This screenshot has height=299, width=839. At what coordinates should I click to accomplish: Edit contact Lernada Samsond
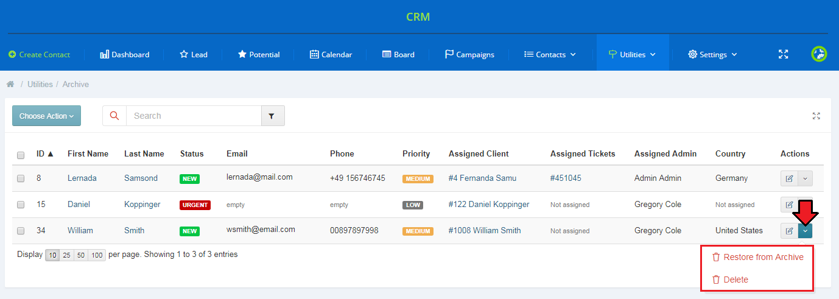(x=789, y=178)
